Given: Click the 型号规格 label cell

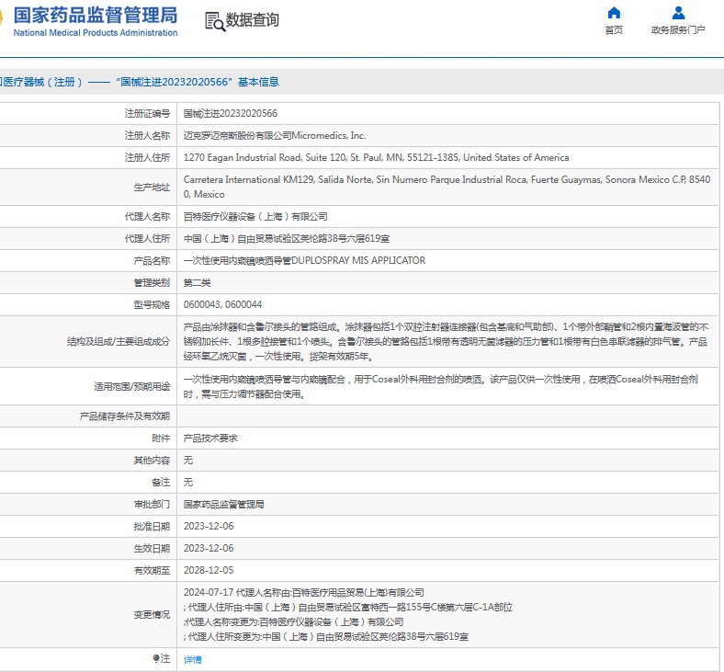Looking at the screenshot, I should click(x=152, y=305).
